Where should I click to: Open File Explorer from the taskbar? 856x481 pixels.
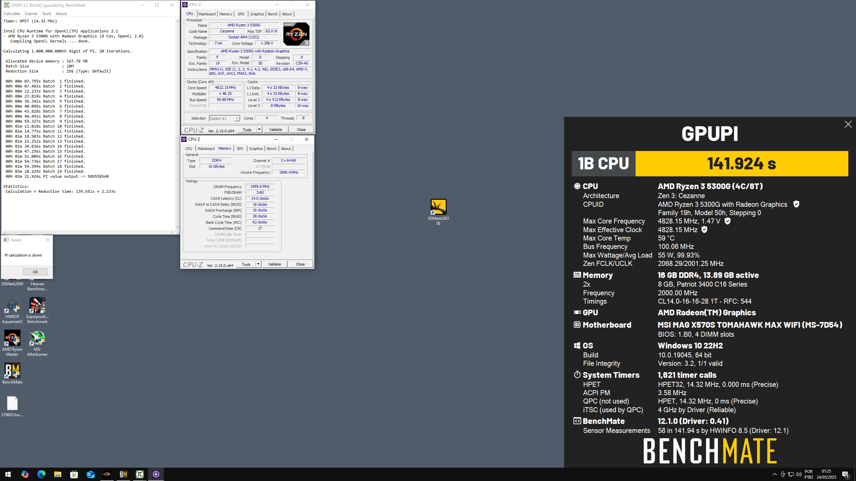click(58, 474)
